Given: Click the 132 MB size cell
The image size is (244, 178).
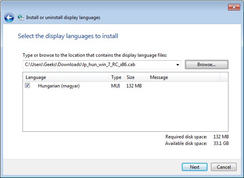Looking at the screenshot, I should pos(134,86).
